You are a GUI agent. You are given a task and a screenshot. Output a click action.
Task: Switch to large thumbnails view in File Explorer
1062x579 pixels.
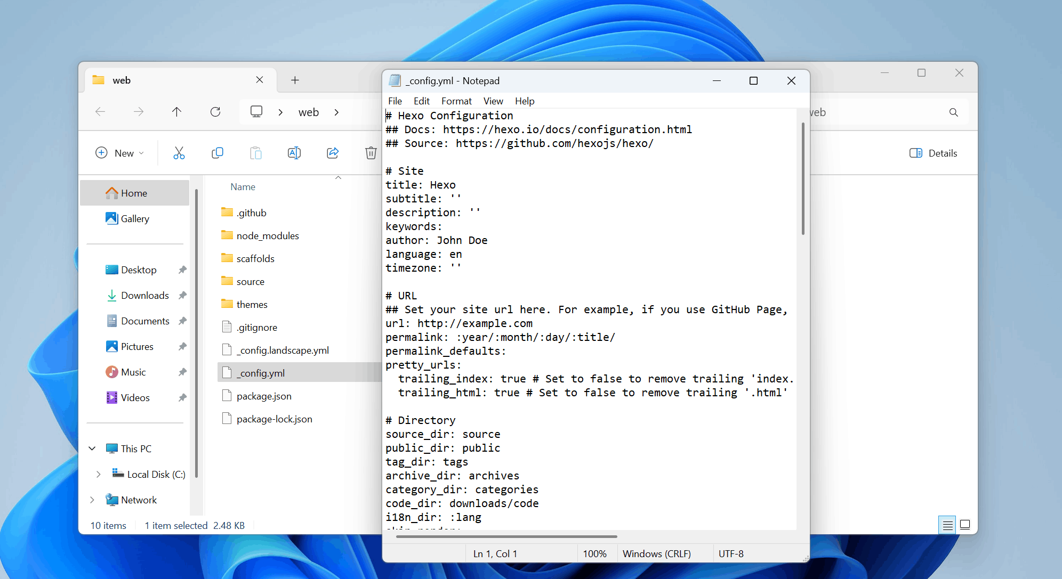[965, 525]
